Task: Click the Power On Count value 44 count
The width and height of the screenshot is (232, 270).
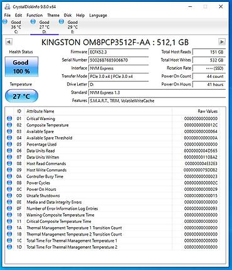Action: [x=209, y=77]
